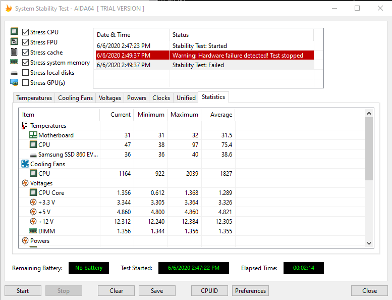Click the CPU icon in Temperatures section

click(x=33, y=144)
